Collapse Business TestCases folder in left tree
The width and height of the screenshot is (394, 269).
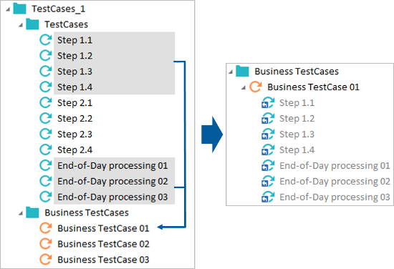pos(21,213)
